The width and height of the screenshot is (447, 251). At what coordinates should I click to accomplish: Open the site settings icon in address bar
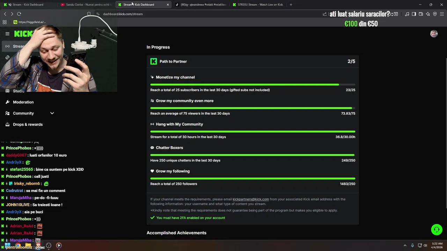(x=98, y=14)
